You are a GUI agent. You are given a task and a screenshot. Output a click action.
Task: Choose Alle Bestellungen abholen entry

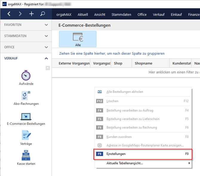click(143, 92)
